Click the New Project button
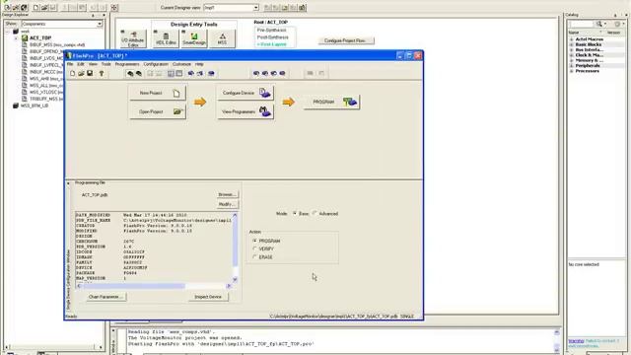This screenshot has height=355, width=631. click(158, 93)
